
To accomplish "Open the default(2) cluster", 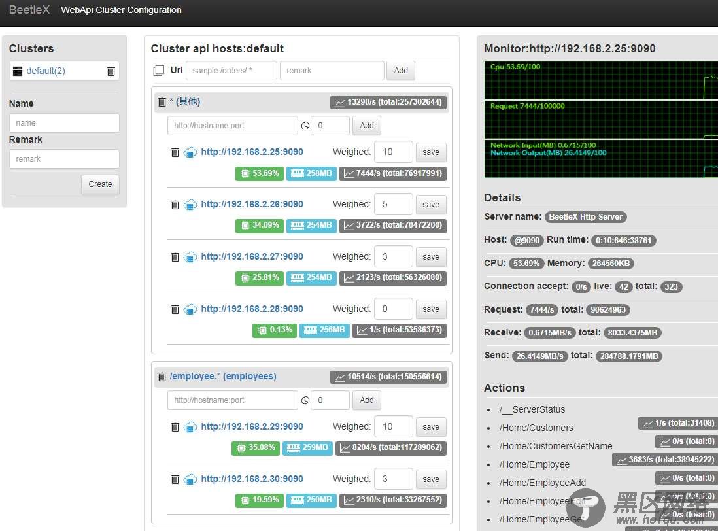I will tap(46, 71).
